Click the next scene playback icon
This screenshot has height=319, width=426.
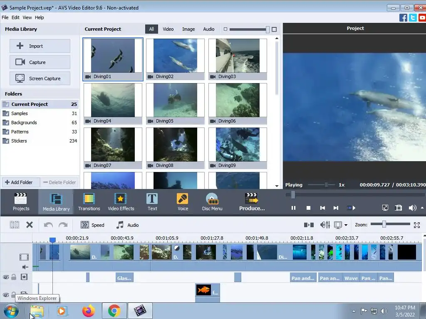click(x=351, y=208)
